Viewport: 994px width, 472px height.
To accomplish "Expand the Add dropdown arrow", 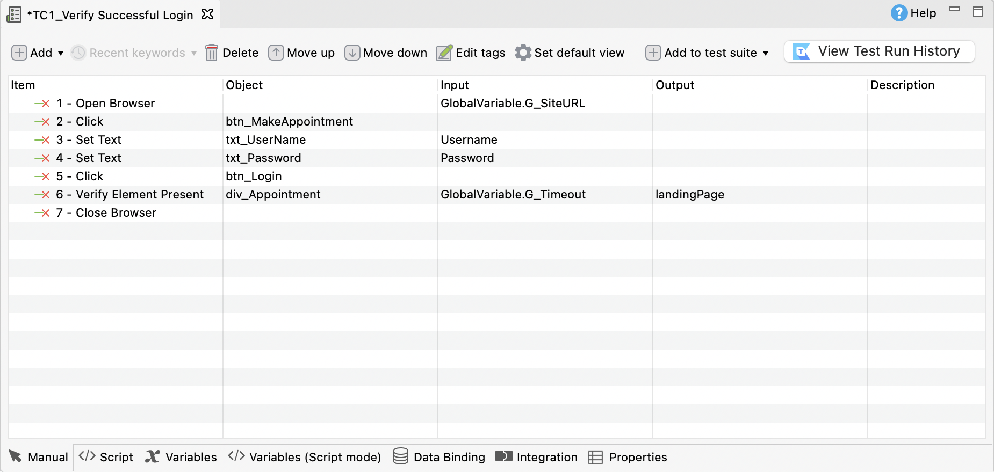I will pos(61,53).
